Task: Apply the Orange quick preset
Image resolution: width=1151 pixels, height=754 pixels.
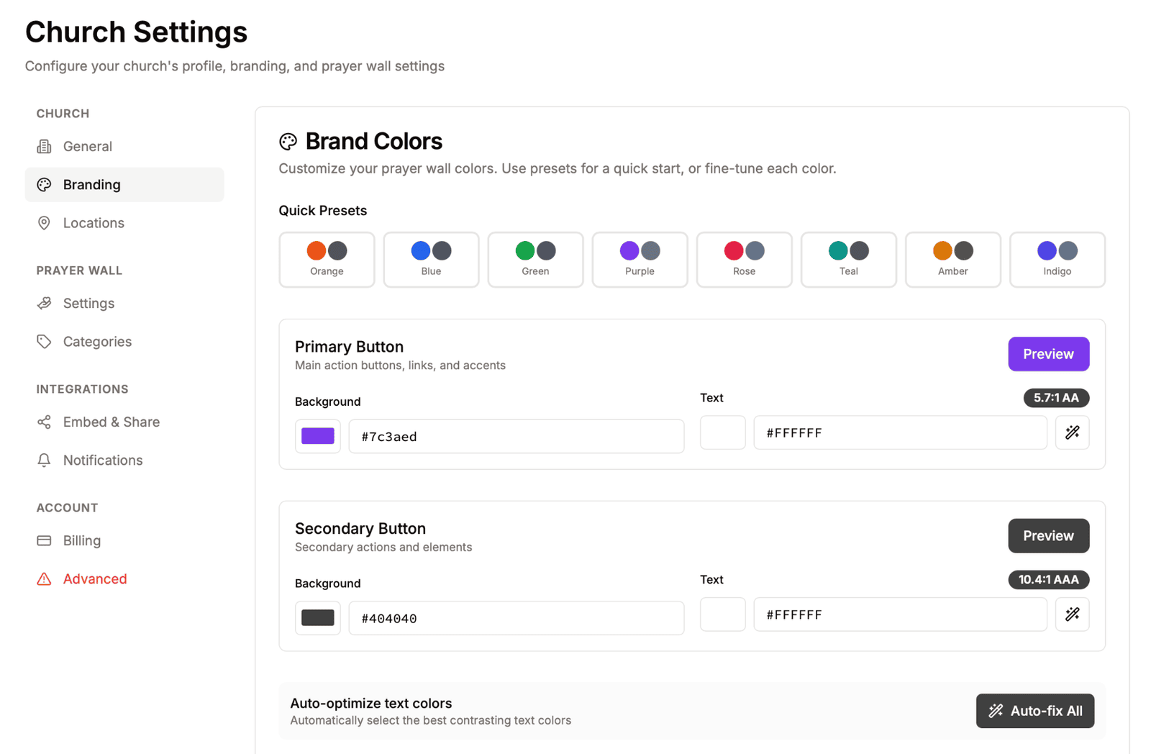Action: click(x=327, y=260)
